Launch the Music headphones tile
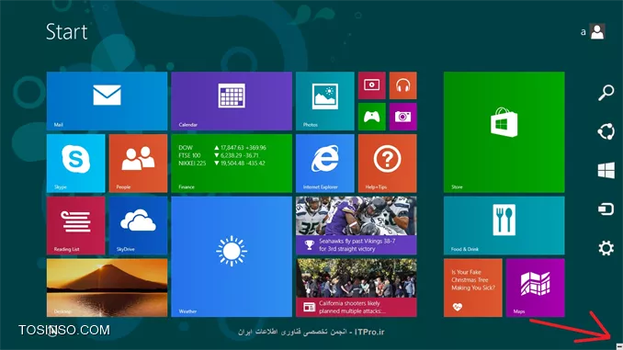 click(402, 85)
